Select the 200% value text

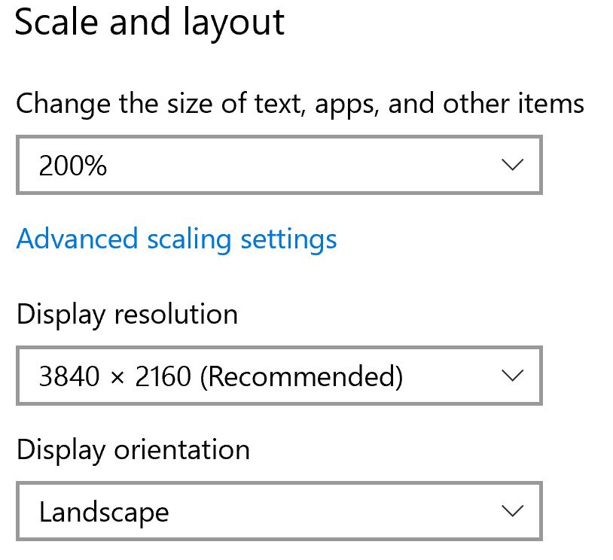[73, 166]
